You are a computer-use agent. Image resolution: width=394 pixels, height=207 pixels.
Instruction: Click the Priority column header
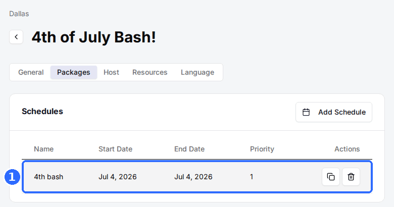pyautogui.click(x=262, y=149)
